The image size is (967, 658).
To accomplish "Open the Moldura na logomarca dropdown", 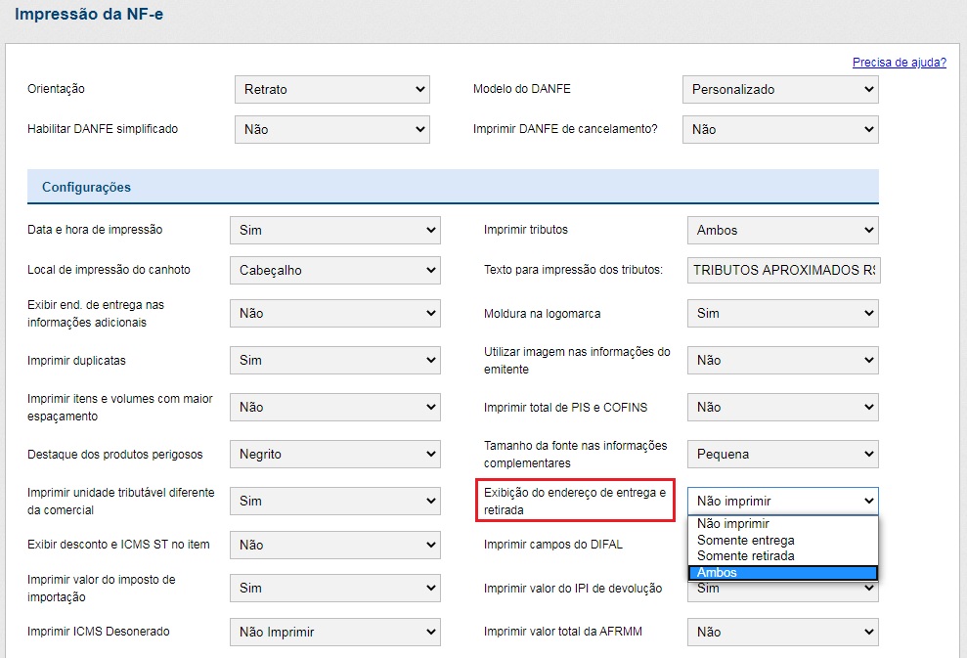I will click(782, 313).
